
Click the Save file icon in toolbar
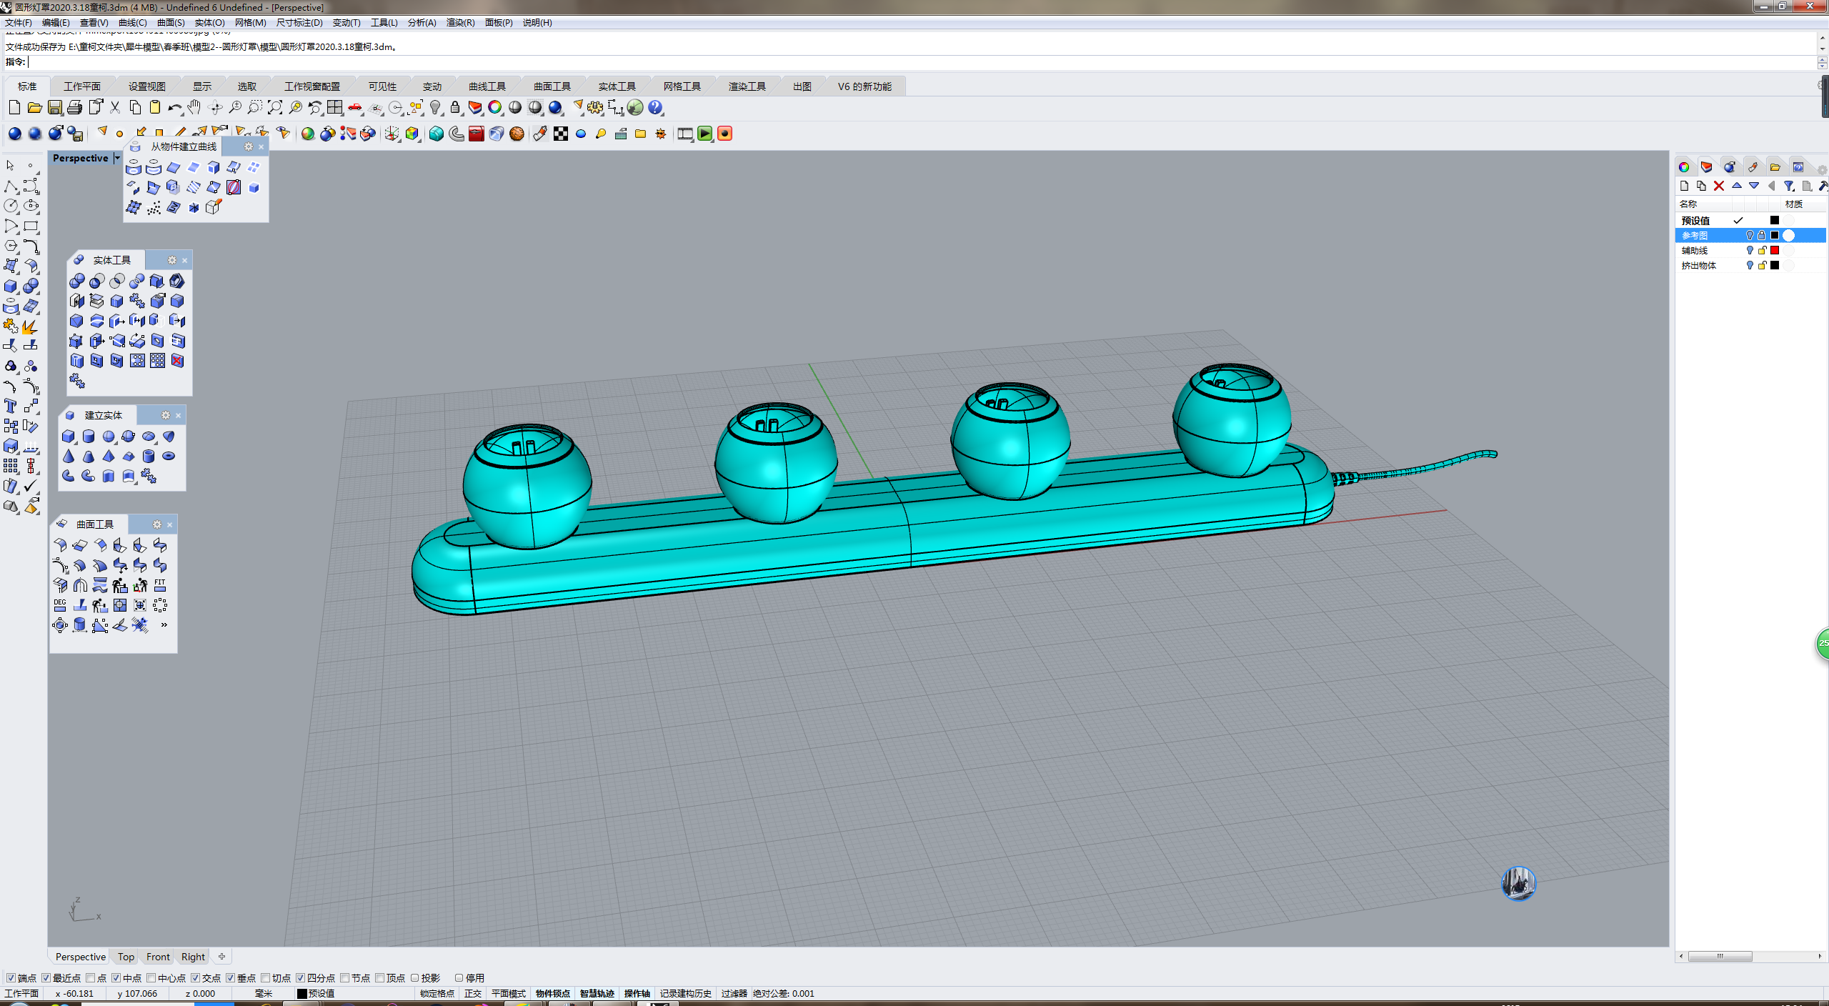55,108
